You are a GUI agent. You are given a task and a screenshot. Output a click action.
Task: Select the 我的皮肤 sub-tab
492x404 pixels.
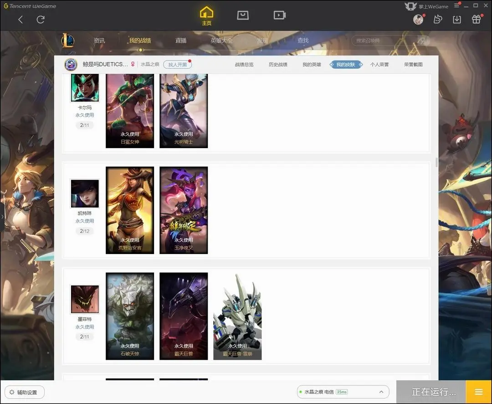tap(346, 64)
